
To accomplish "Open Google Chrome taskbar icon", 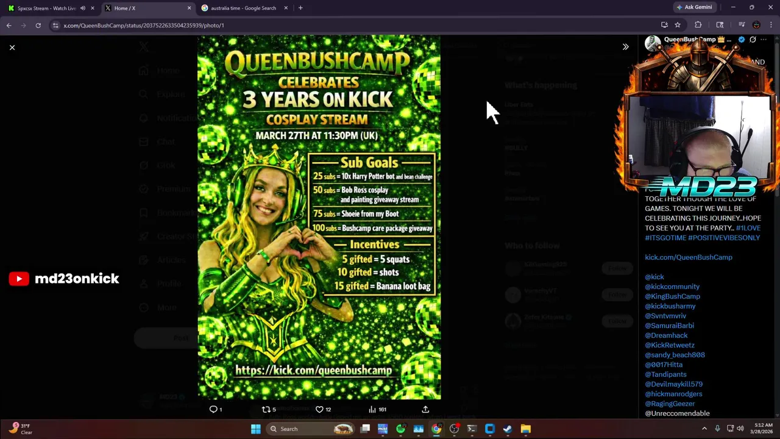I will (x=436, y=429).
